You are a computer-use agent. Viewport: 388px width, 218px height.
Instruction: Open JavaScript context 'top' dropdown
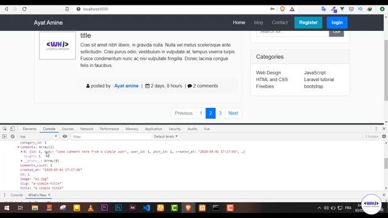[38, 136]
